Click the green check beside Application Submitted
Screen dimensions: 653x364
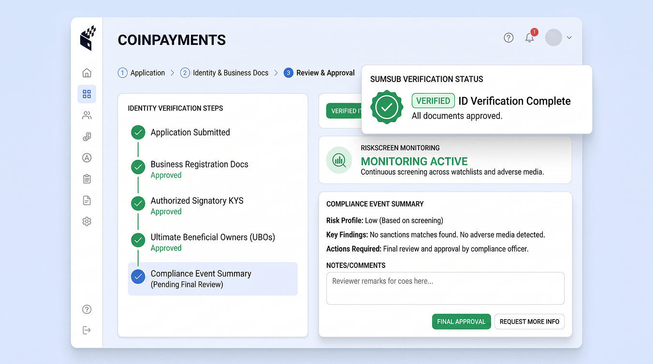click(138, 132)
